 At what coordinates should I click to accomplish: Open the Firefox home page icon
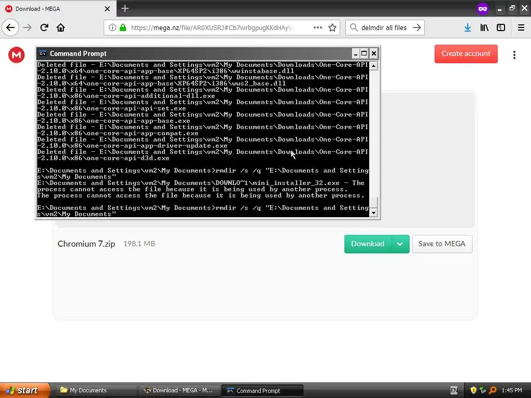click(61, 27)
